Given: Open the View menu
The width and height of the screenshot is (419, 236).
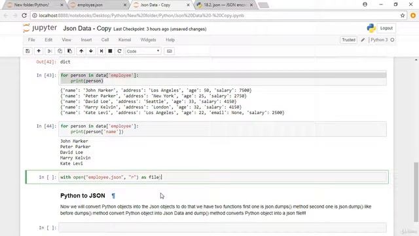Looking at the screenshot, I should (67, 40).
